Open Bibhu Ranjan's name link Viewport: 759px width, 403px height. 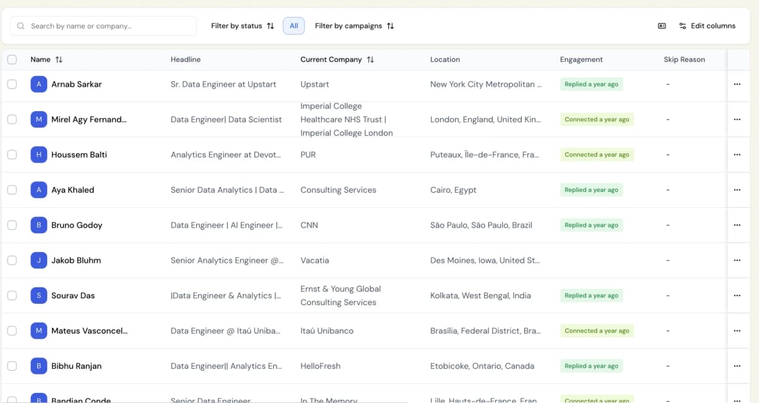pyautogui.click(x=77, y=366)
